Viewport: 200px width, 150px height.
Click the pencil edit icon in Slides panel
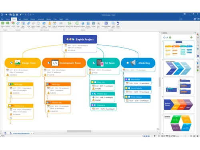[x=167, y=38]
